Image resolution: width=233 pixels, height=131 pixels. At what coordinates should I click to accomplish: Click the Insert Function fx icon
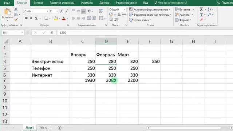[52, 32]
